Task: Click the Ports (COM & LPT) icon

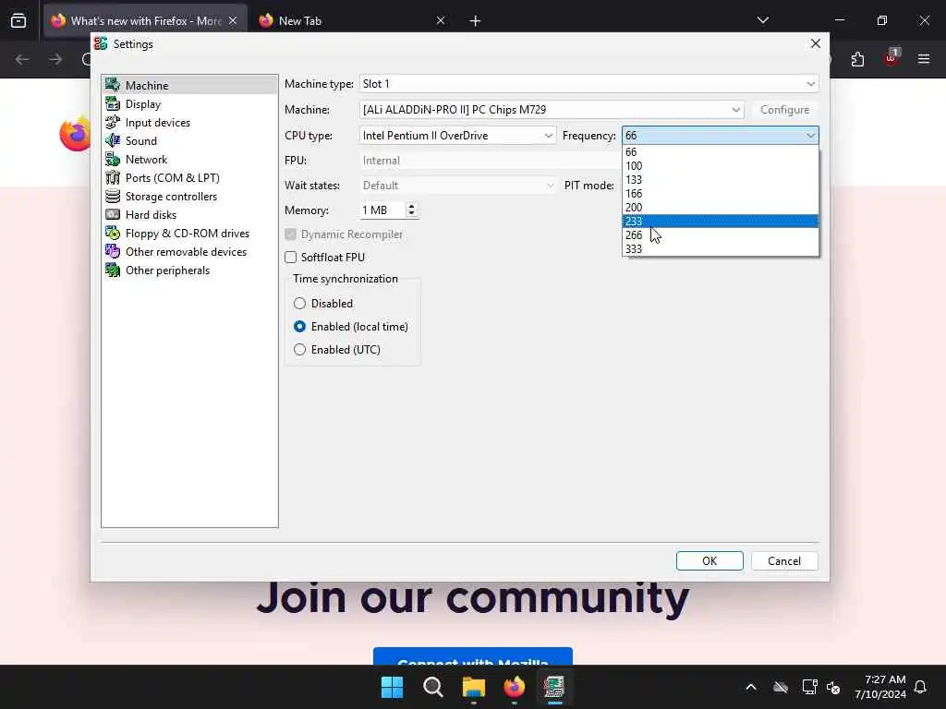Action: (x=113, y=178)
